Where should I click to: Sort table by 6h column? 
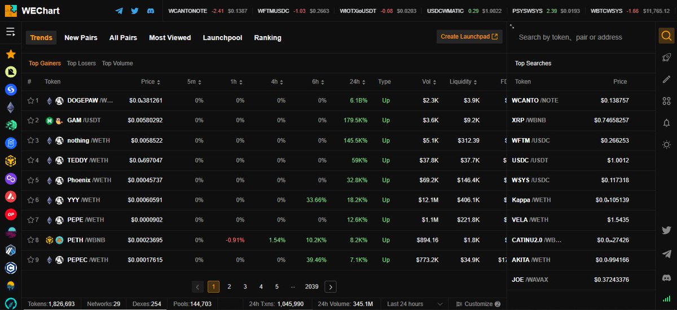tap(318, 82)
